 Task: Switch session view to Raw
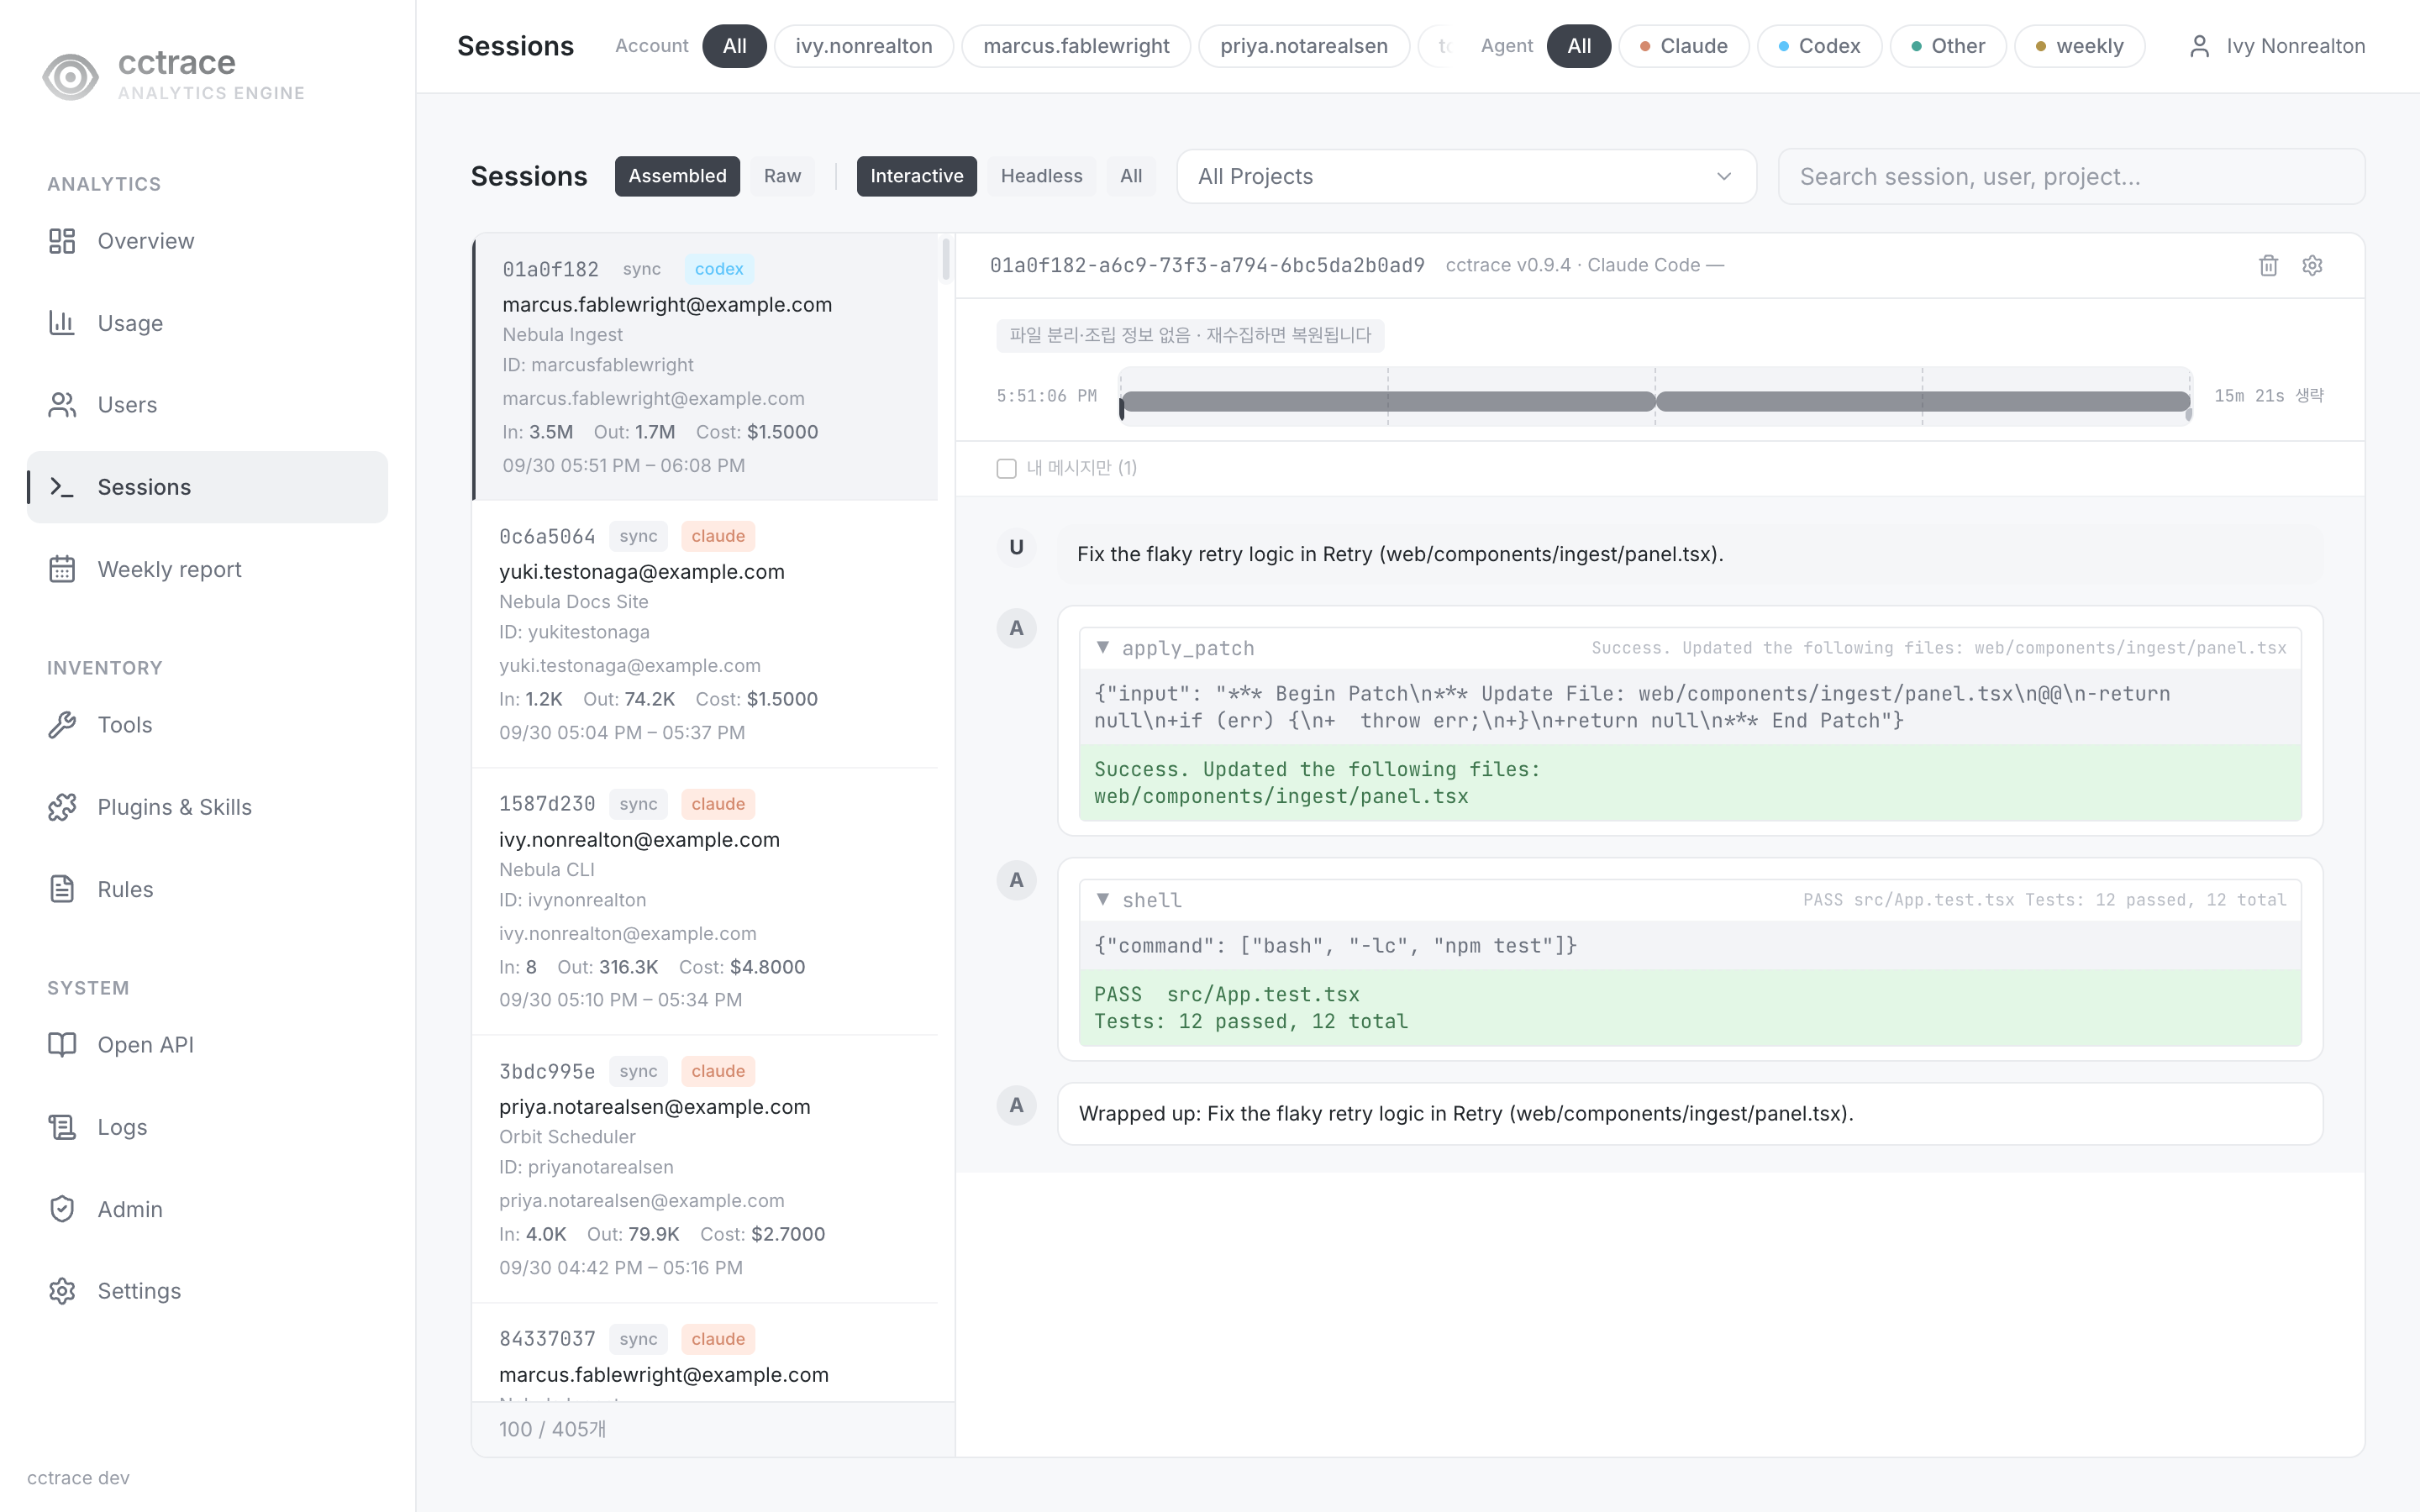click(782, 176)
